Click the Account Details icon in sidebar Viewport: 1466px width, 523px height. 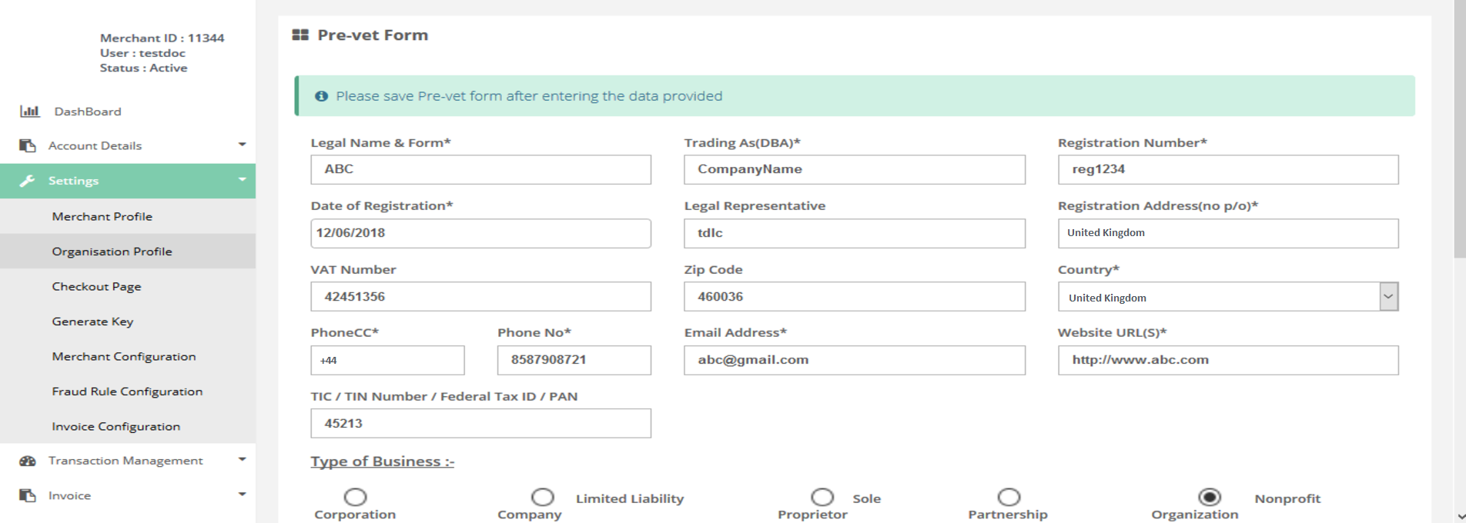pos(28,145)
